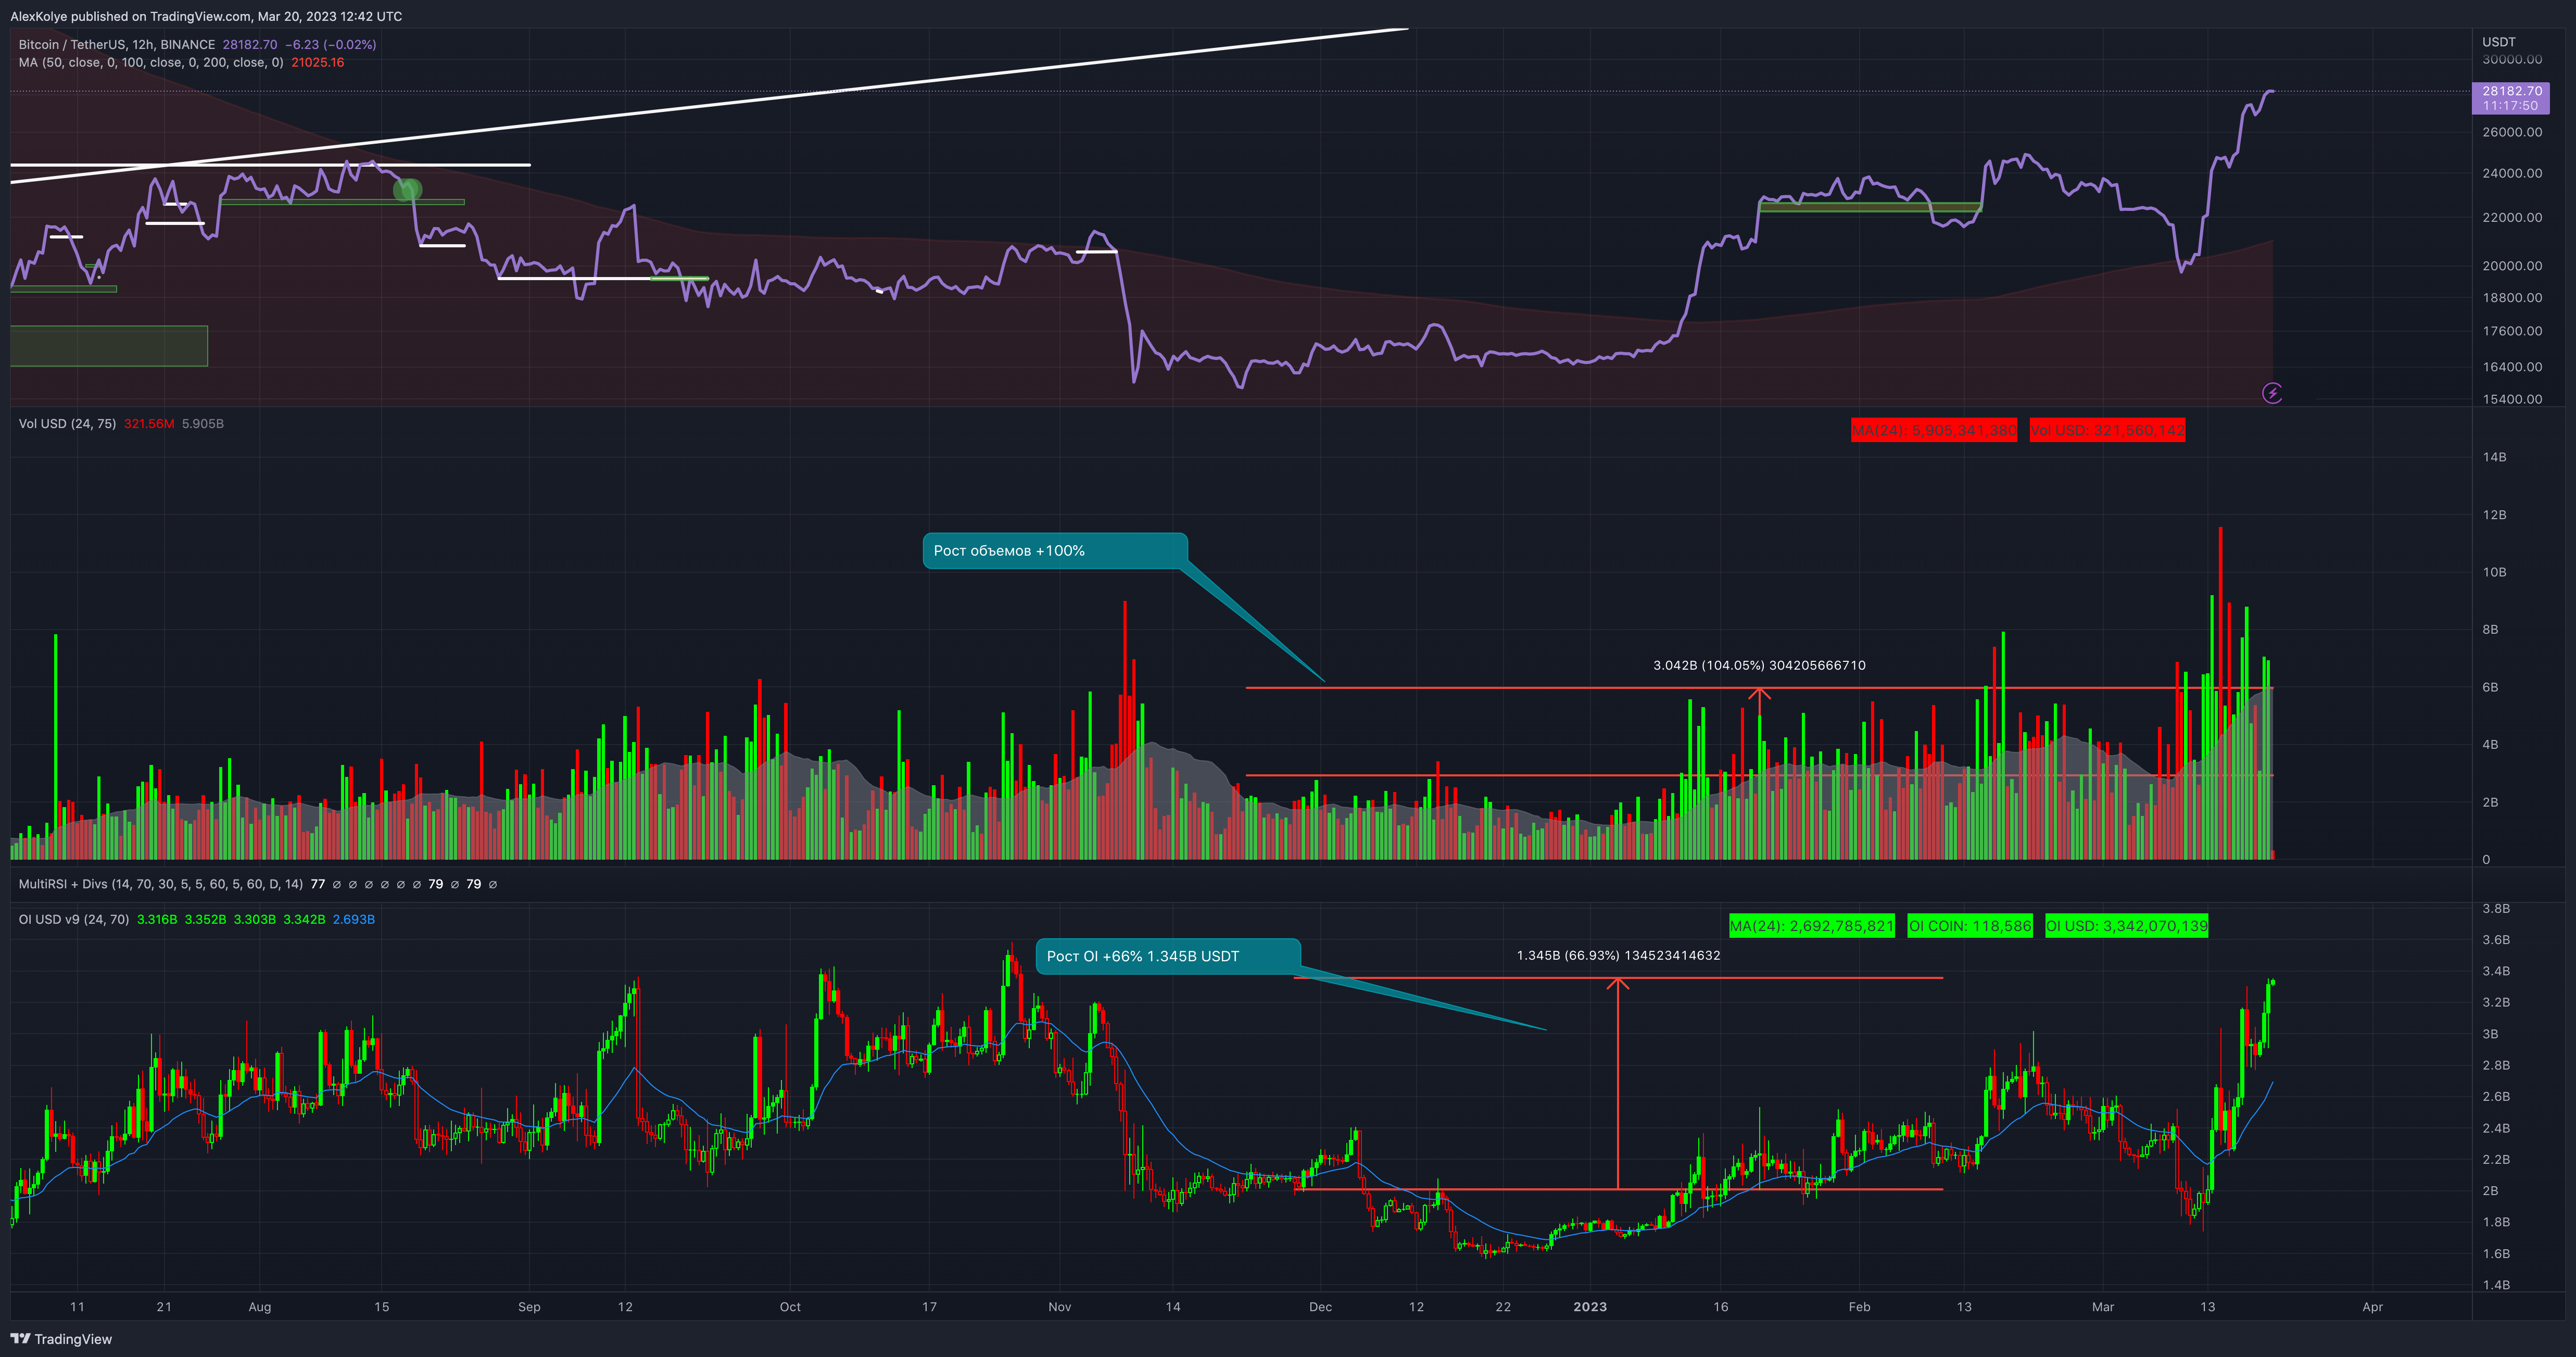2576x1357 pixels.
Task: Click the red arrowhead on volume measurement
Action: pyautogui.click(x=1759, y=692)
